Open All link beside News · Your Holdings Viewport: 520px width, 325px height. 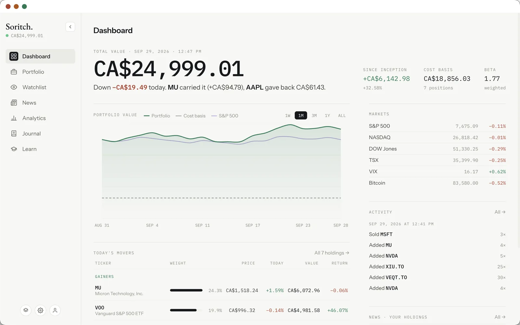tap(500, 317)
